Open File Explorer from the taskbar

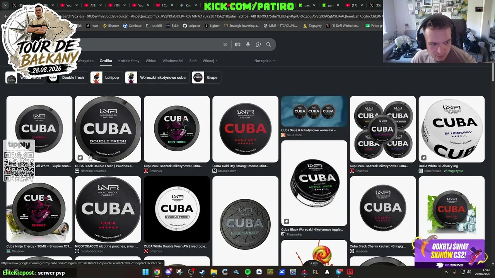click(x=213, y=272)
